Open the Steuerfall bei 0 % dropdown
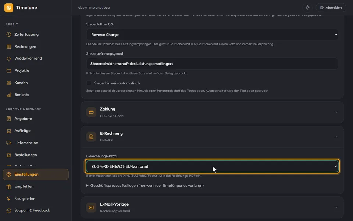This screenshot has width=353, height=221. pos(212,35)
